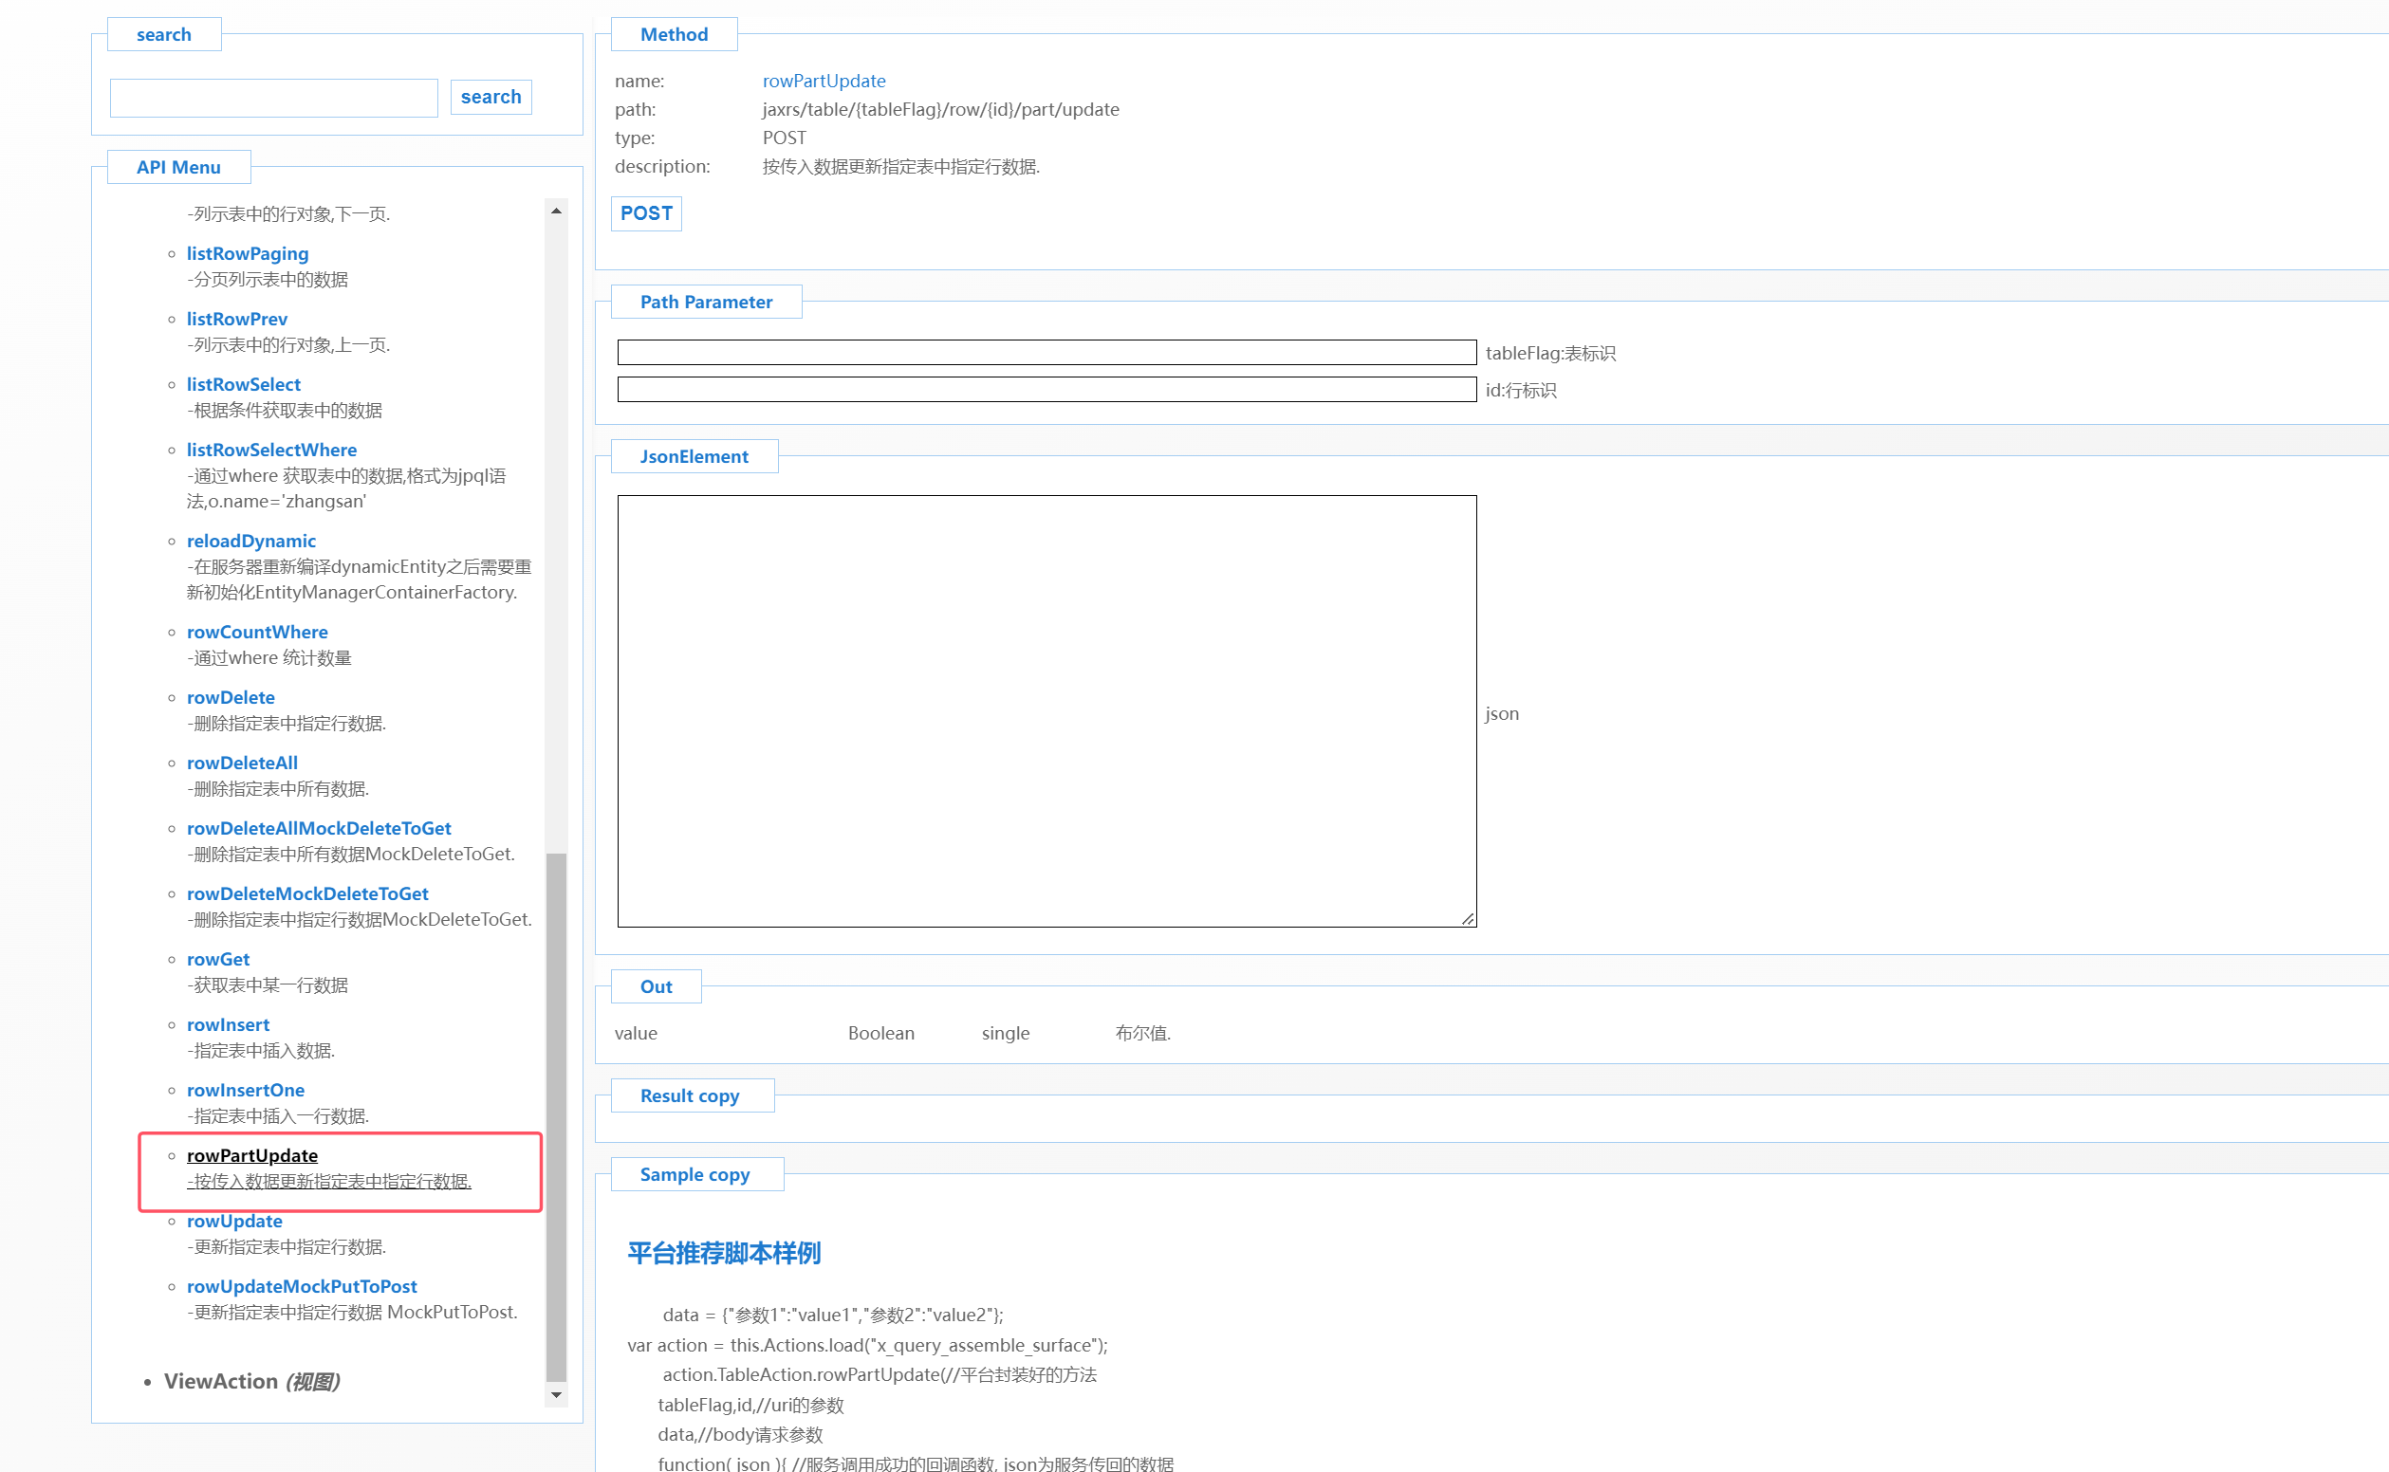This screenshot has height=1472, width=2389.
Task: Select the rowGet menu entry
Action: [x=218, y=959]
